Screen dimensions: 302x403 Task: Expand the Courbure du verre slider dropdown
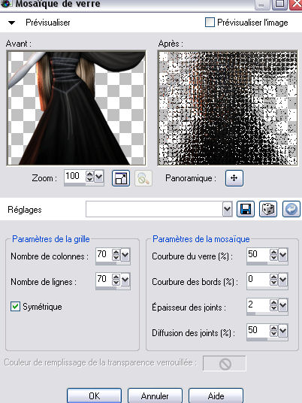click(x=283, y=255)
